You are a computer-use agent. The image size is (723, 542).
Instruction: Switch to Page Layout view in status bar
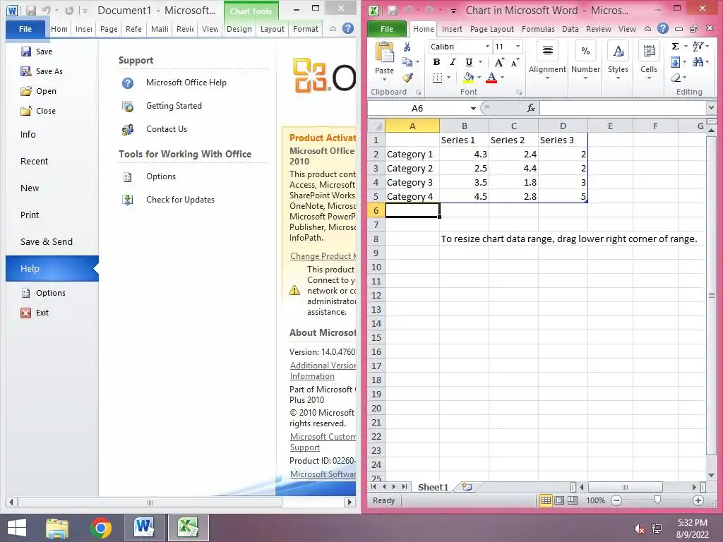[x=559, y=500]
